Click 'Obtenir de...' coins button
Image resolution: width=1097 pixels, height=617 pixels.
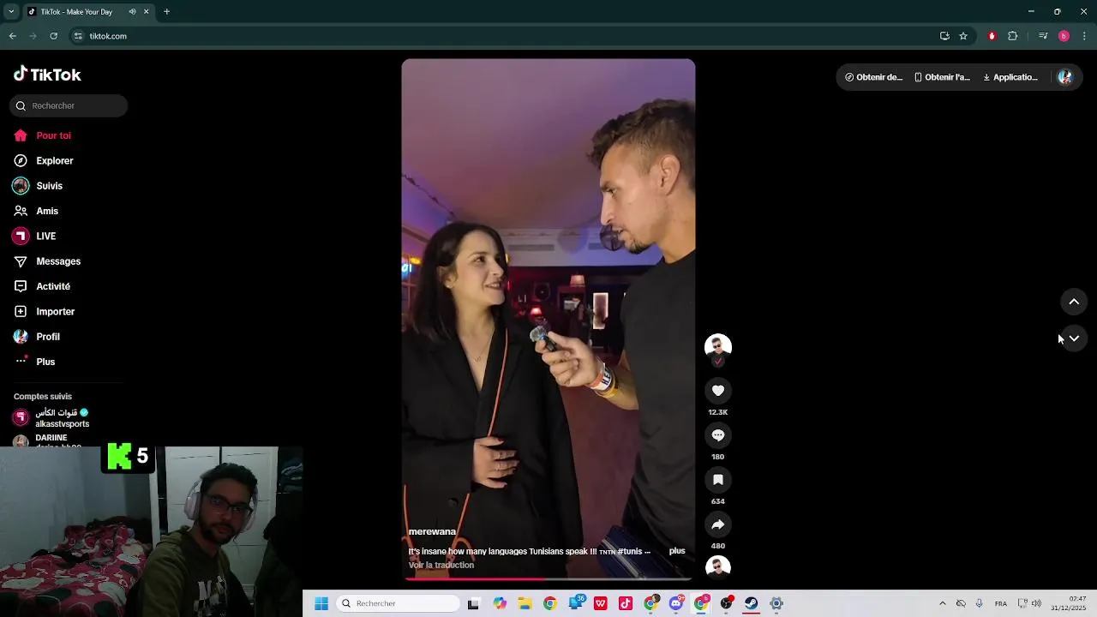click(874, 77)
